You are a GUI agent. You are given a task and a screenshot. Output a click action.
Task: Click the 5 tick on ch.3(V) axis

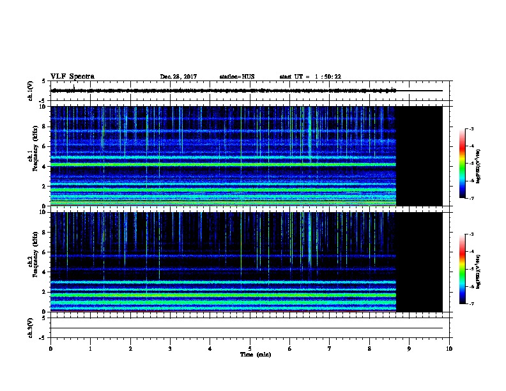click(44, 318)
